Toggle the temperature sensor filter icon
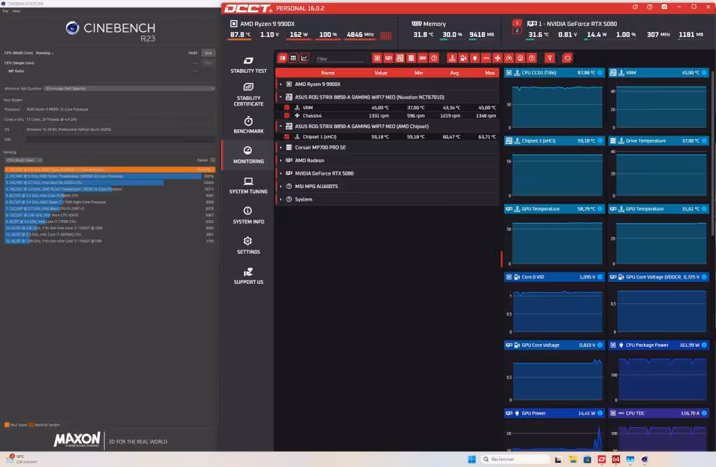 pos(452,58)
